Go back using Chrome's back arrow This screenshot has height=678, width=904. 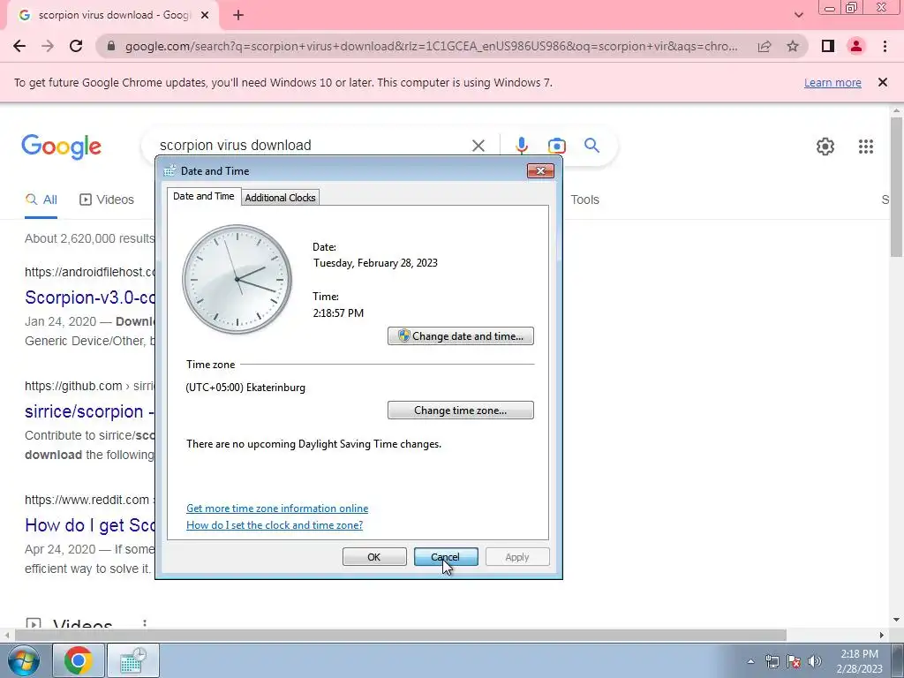tap(19, 46)
